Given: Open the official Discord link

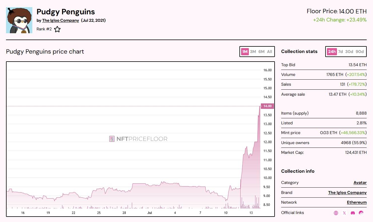Looking at the screenshot, I should click(x=353, y=213).
